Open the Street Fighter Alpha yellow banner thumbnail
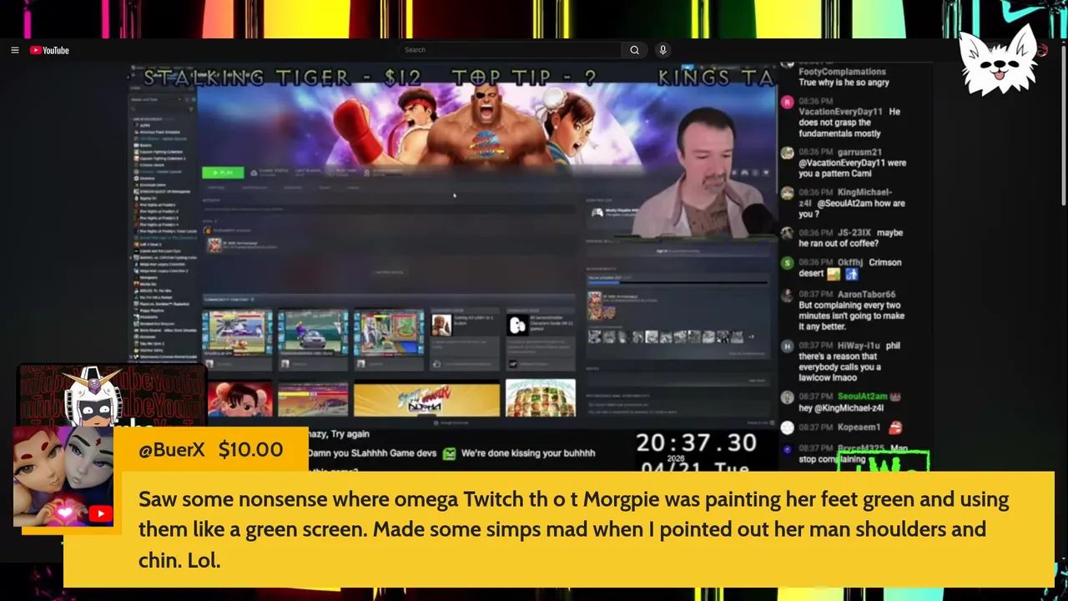This screenshot has height=601, width=1068. 426,399
